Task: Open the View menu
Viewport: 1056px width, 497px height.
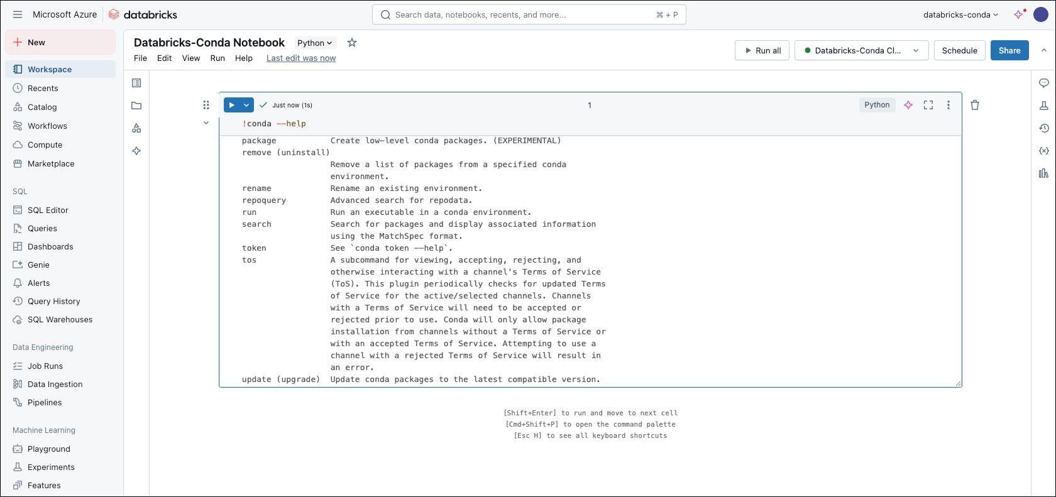Action: [x=191, y=58]
